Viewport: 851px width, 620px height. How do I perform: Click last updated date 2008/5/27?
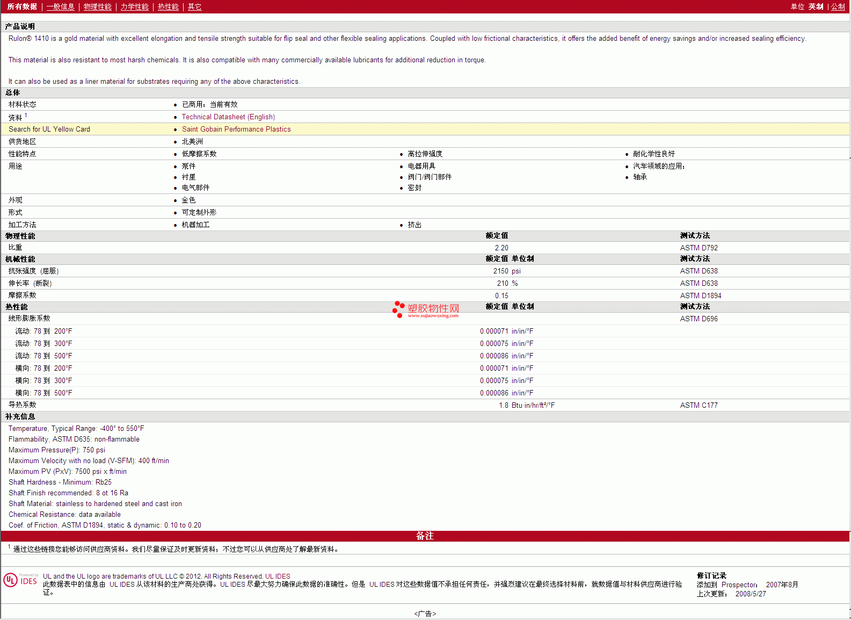pos(751,594)
